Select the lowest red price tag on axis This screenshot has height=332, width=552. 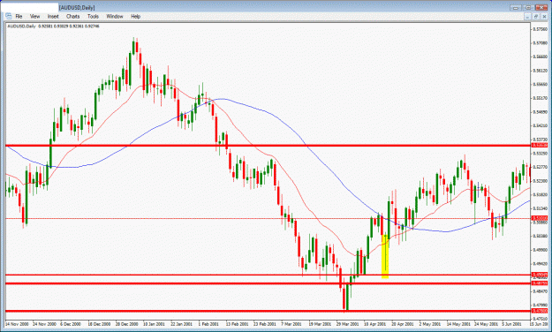(x=540, y=311)
